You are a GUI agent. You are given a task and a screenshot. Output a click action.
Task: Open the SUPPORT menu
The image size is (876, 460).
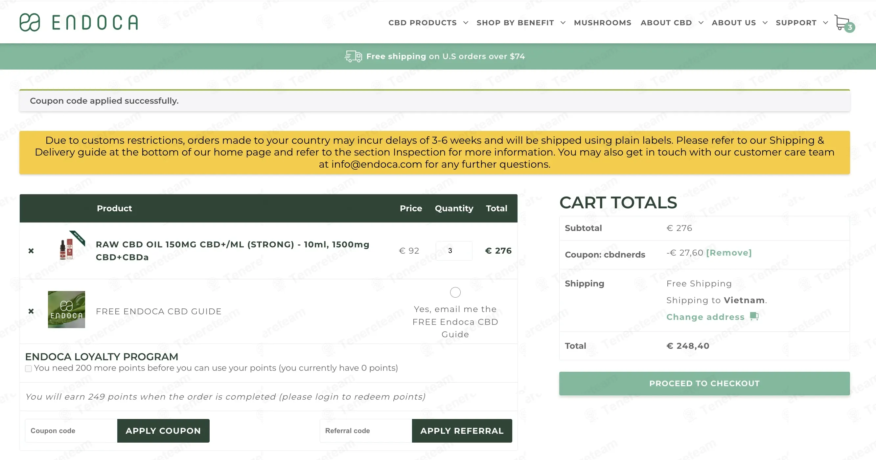pos(796,23)
